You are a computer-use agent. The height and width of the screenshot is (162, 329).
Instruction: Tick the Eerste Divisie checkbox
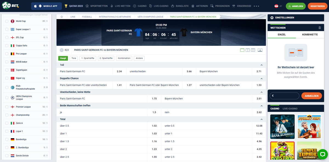tap(7, 156)
